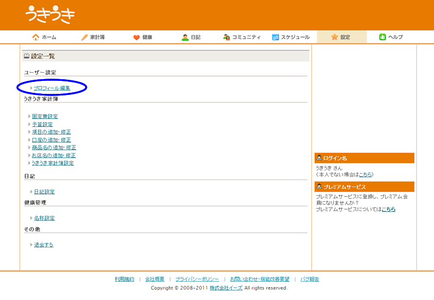Open 日記設定 link
This screenshot has height=300, width=434.
pyautogui.click(x=44, y=192)
